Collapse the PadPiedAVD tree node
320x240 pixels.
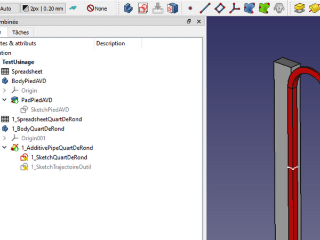5,100
